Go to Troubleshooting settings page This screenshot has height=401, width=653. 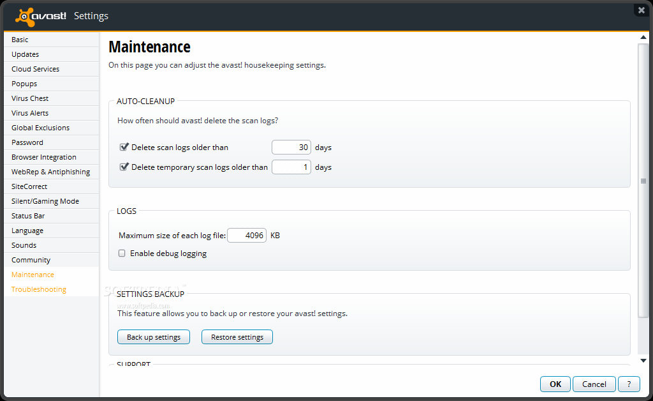pyautogui.click(x=39, y=289)
